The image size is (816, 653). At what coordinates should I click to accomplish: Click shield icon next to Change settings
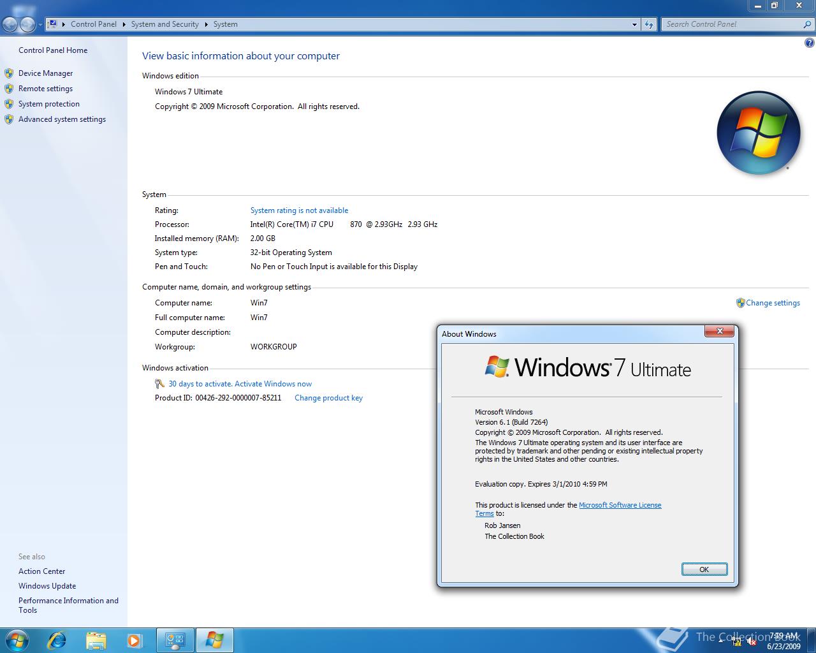pos(740,303)
